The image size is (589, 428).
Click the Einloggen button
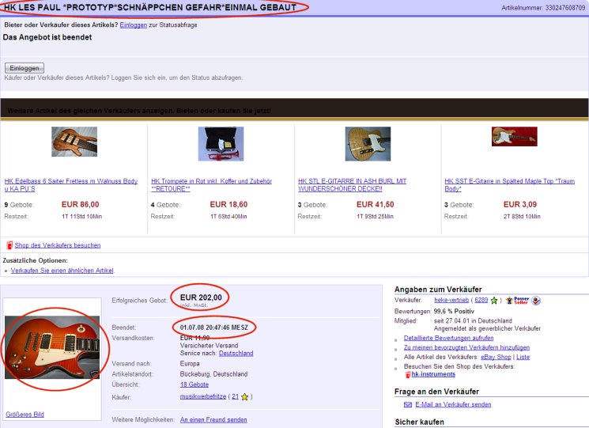tap(25, 68)
